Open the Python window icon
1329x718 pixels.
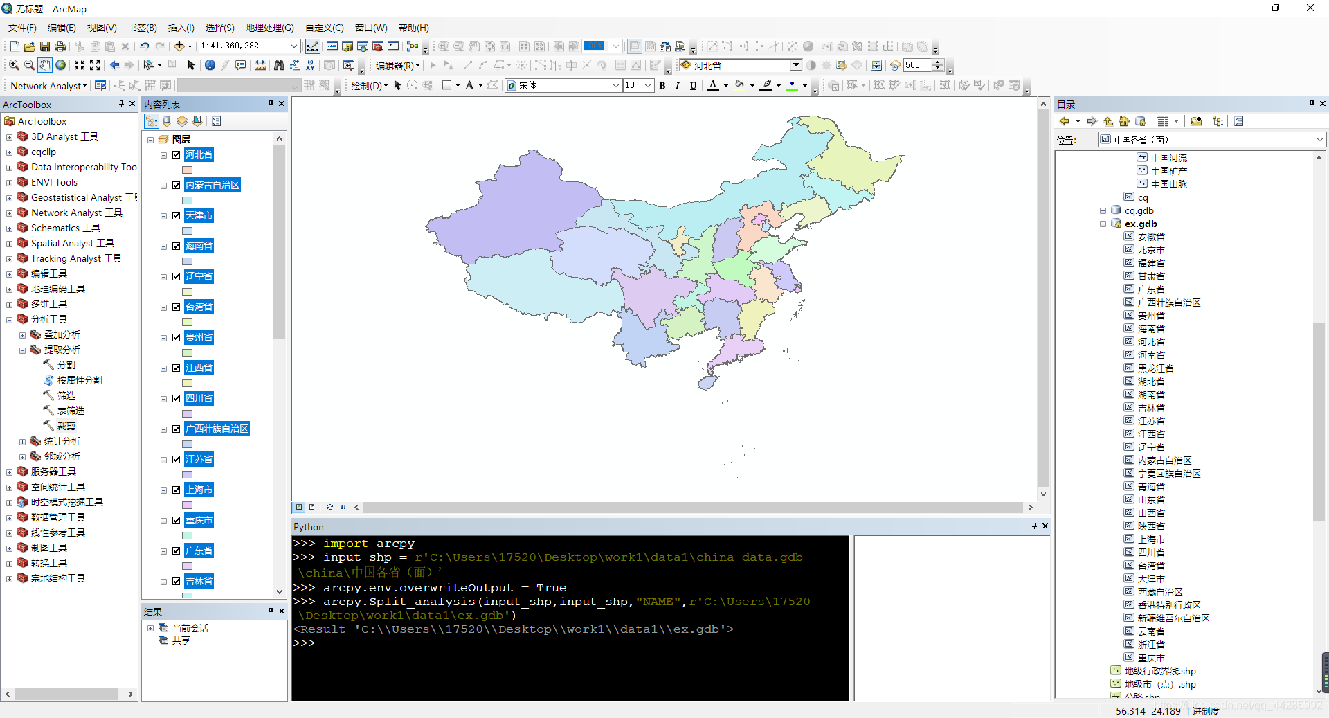[x=393, y=46]
